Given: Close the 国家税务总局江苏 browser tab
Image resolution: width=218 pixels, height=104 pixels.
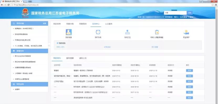Looking at the screenshot, I should (21, 1).
